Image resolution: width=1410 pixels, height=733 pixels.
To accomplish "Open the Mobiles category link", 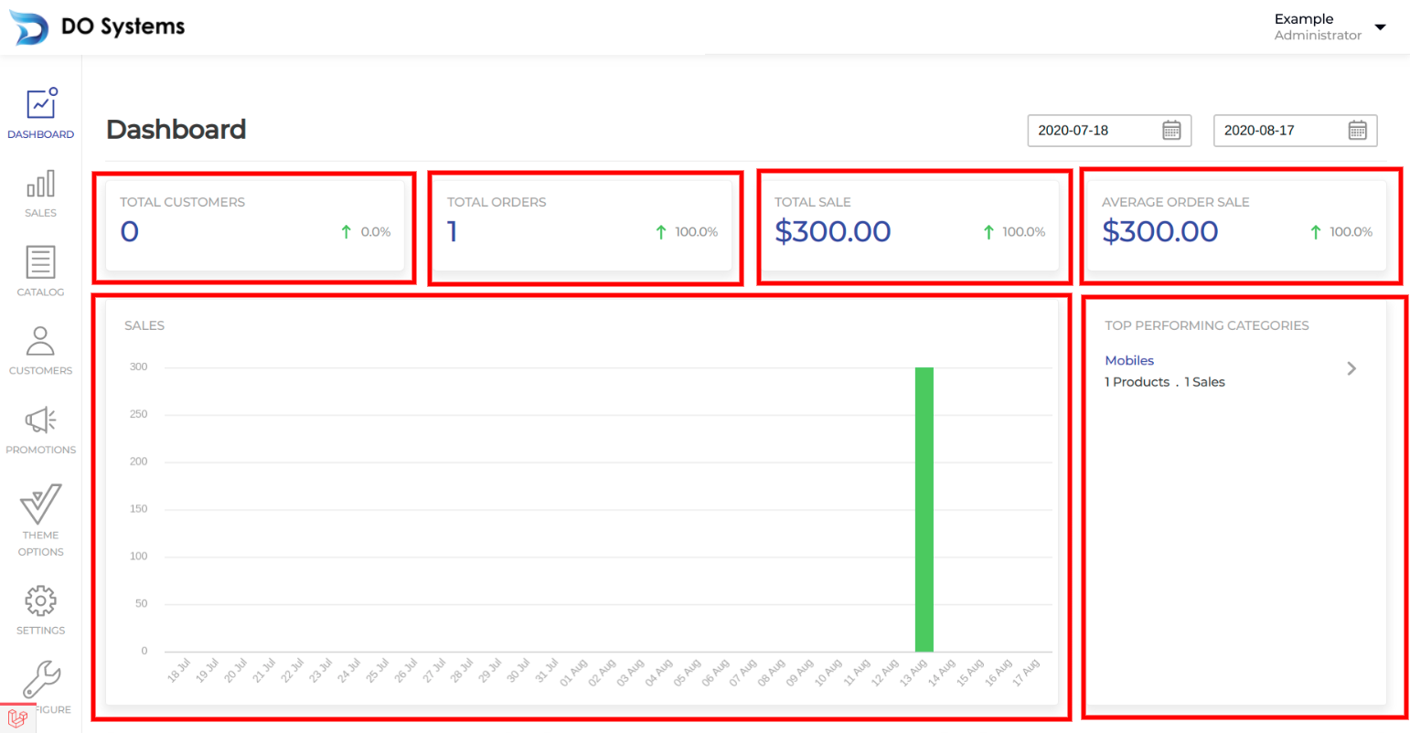I will pos(1129,361).
